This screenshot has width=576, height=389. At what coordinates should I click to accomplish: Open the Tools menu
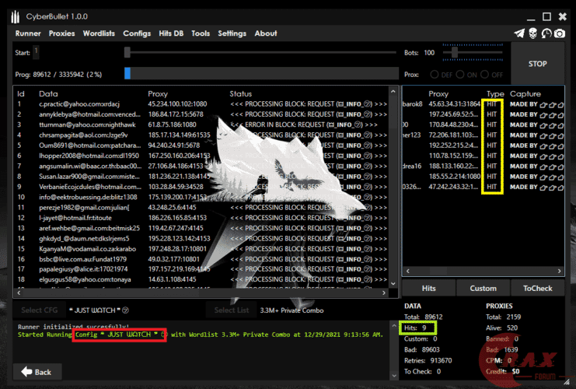pos(201,33)
